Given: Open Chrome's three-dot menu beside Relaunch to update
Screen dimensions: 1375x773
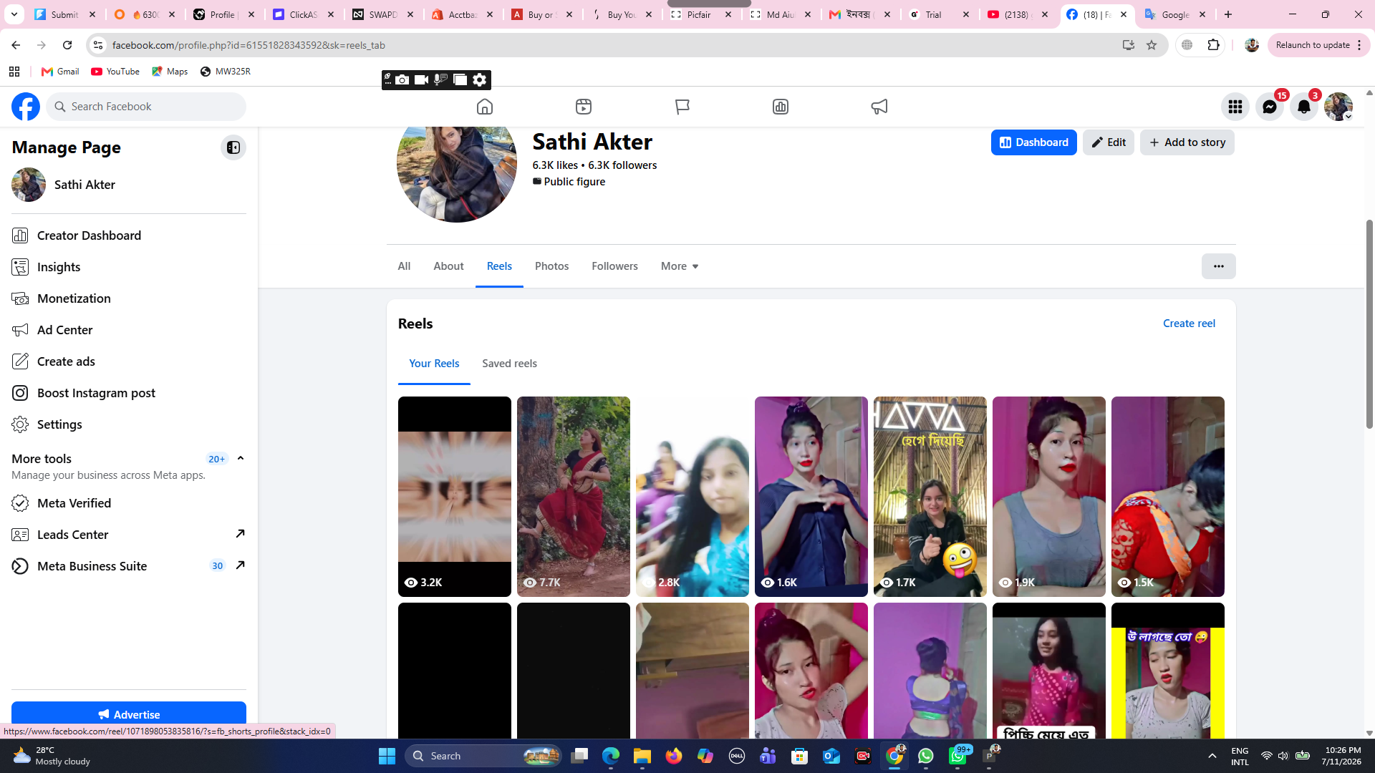Looking at the screenshot, I should pos(1359,45).
